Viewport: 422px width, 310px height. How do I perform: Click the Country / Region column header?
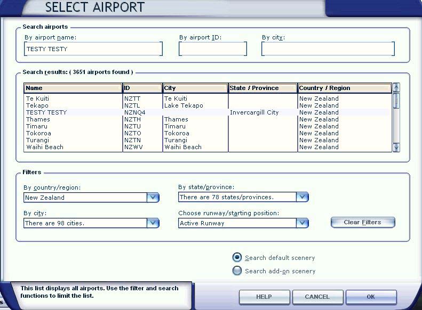[x=345, y=88]
